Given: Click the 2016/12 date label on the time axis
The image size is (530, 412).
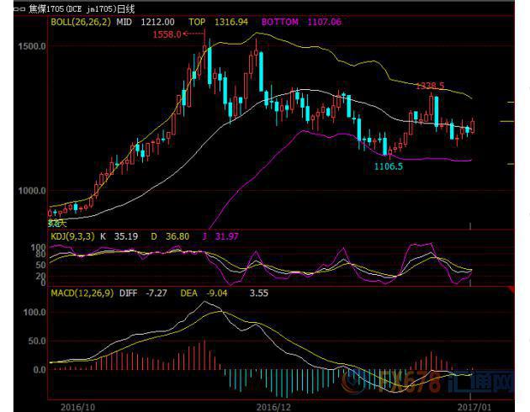Looking at the screenshot, I should pyautogui.click(x=273, y=407).
